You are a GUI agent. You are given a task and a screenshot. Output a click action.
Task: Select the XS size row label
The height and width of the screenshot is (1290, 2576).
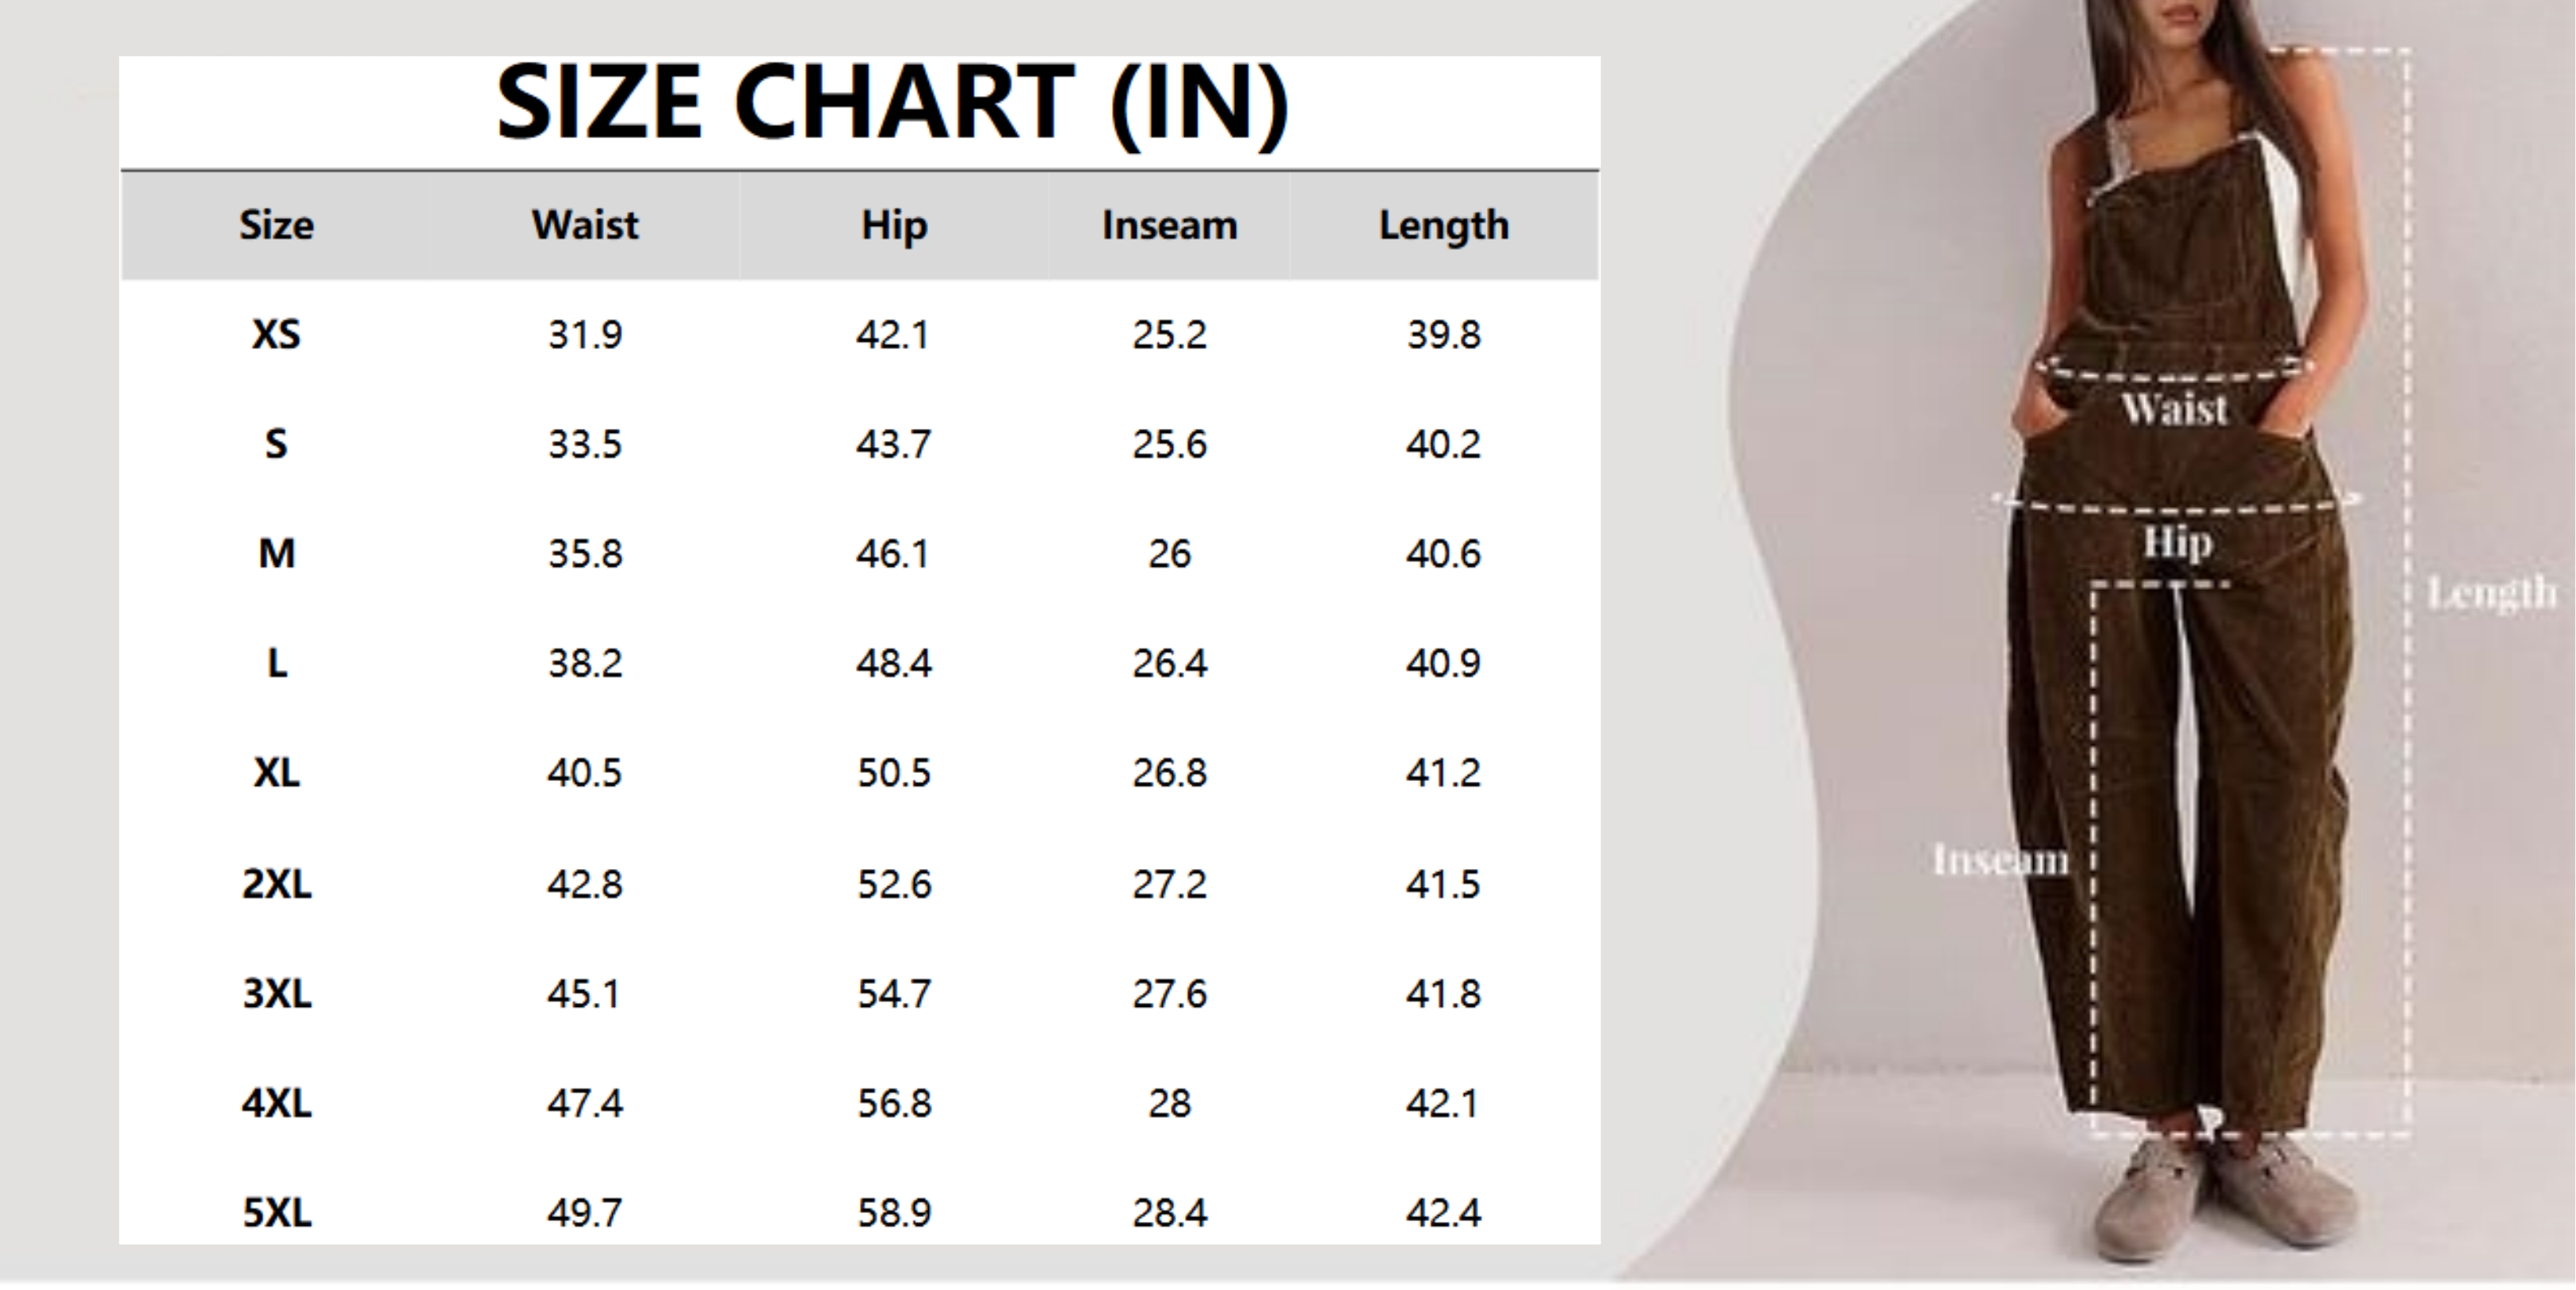276,334
